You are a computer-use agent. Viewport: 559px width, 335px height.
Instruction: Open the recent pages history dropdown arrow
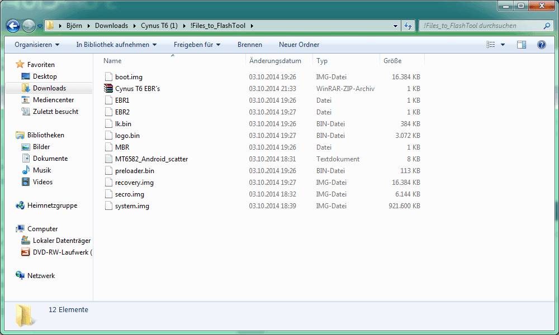point(40,26)
